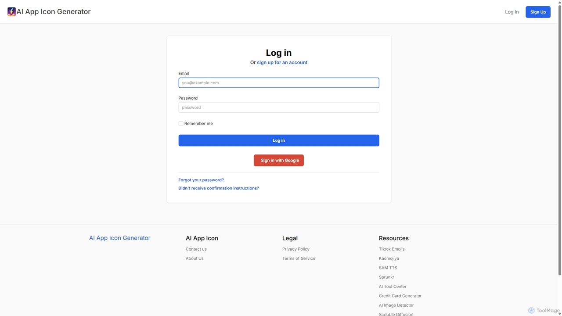Viewport: 562px width, 316px height.
Task: Click the Log in page heading
Action: click(279, 53)
